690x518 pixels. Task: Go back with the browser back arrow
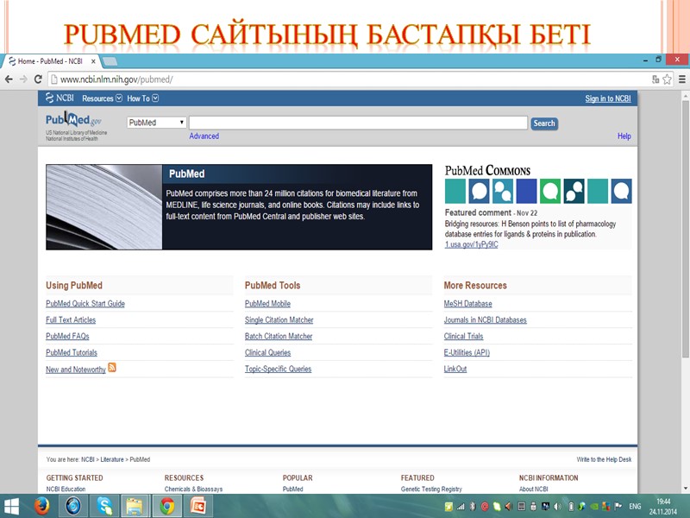[9, 79]
